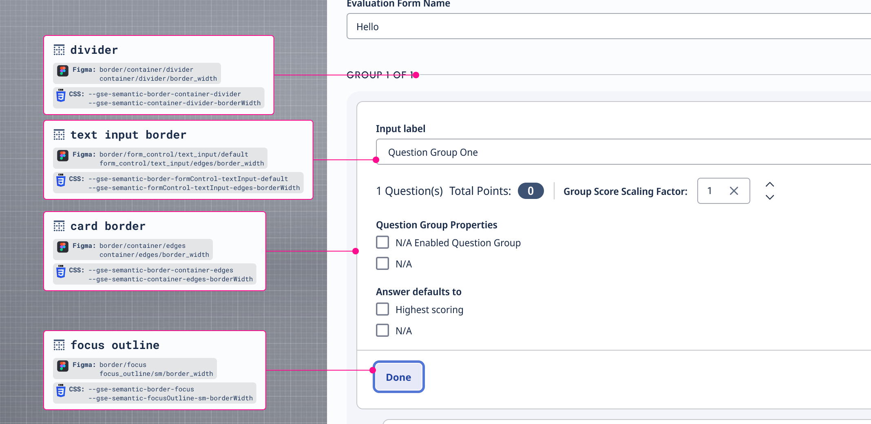Click the 'border/focus' Figma token

(123, 365)
